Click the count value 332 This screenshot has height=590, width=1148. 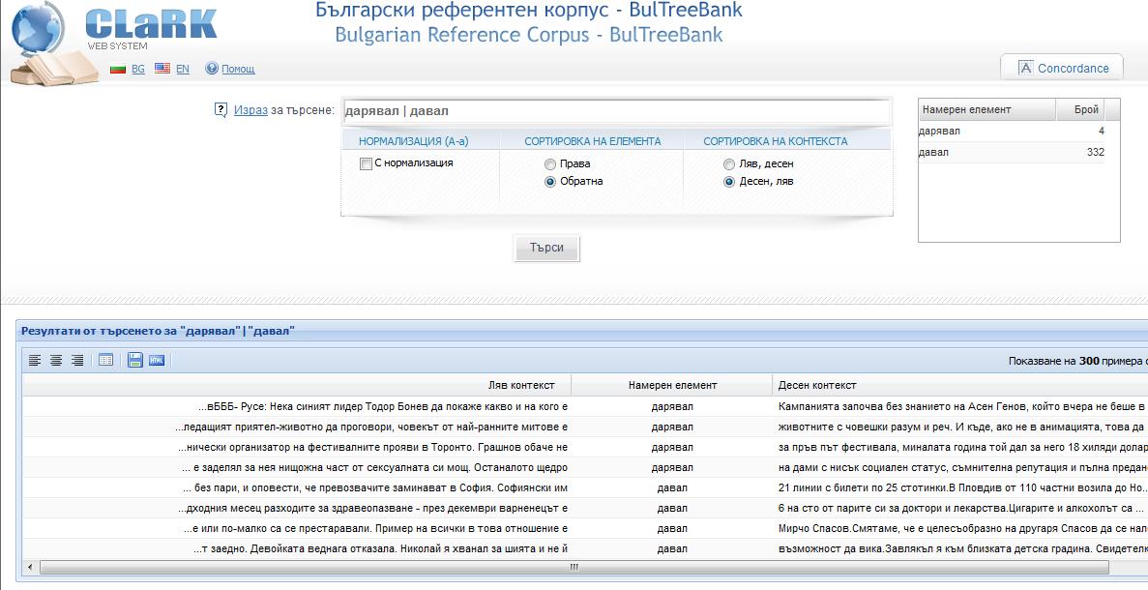click(x=1095, y=152)
